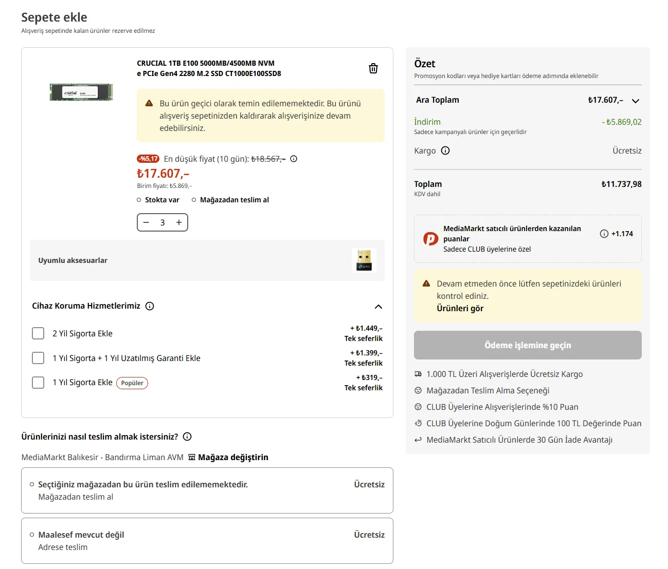Viewport: 668px width, 569px height.
Task: Click the MediaMarkt Balıkesir - Bandırma Liman AVM text
Action: click(102, 457)
